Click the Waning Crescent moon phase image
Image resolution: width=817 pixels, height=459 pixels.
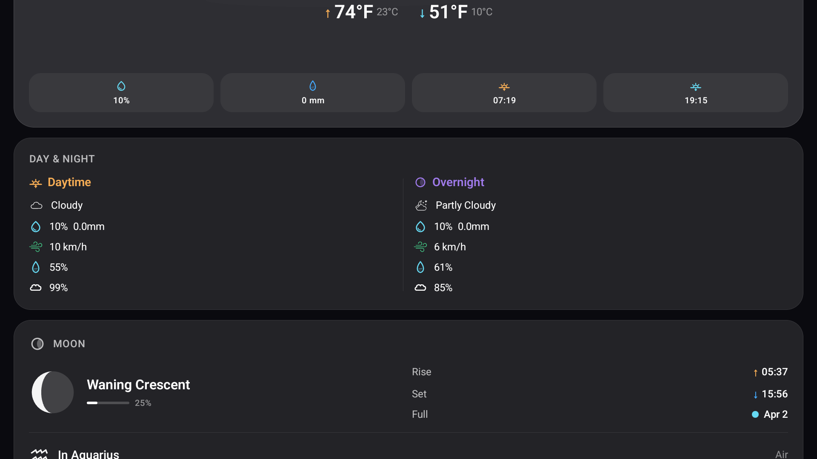[x=53, y=392]
